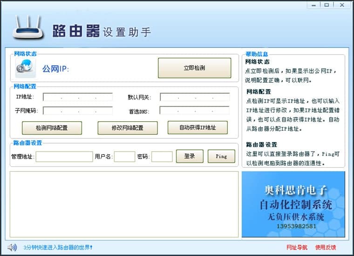The width and height of the screenshot is (354, 256).
Task: Click the 路由器设置 heading in help panel
Action: click(x=262, y=145)
